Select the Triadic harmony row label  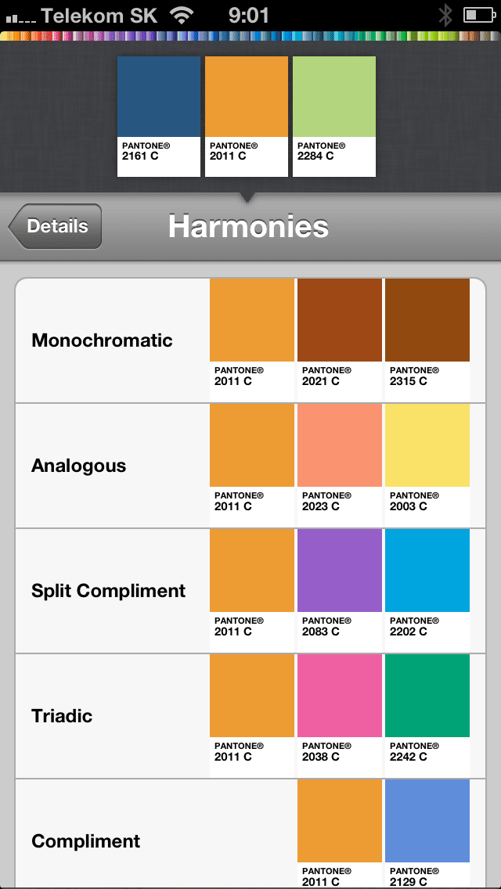point(62,716)
